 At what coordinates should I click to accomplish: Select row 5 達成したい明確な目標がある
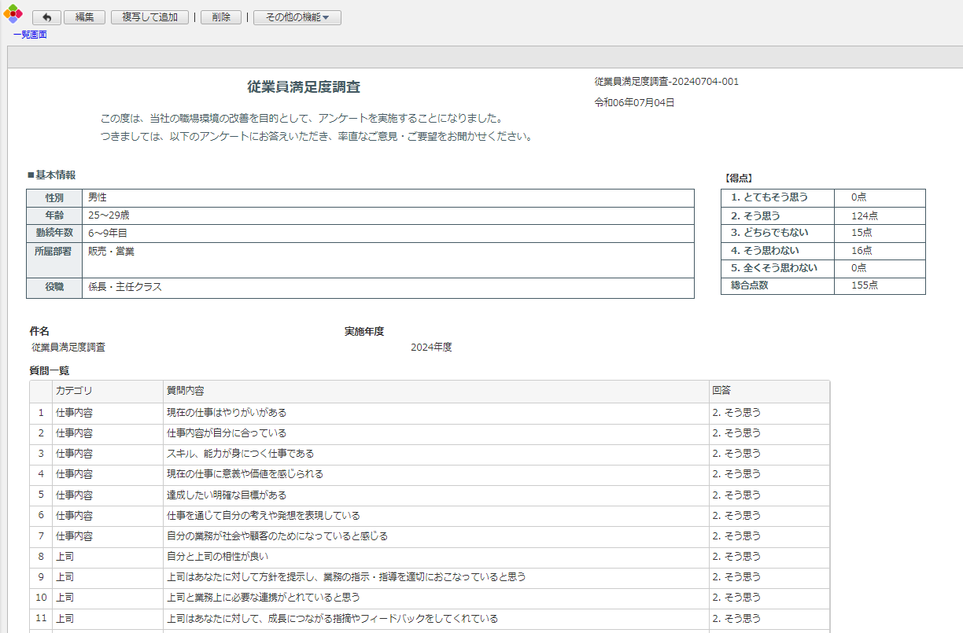227,495
